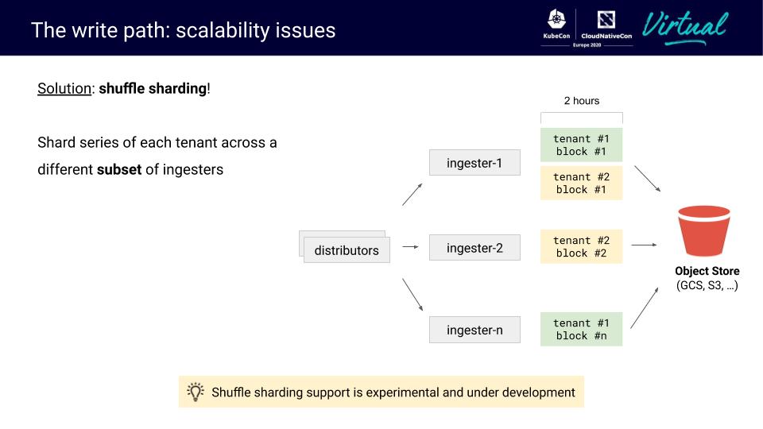The image size is (763, 429).
Task: Click the arrow pointing to ingester-n
Action: (412, 294)
